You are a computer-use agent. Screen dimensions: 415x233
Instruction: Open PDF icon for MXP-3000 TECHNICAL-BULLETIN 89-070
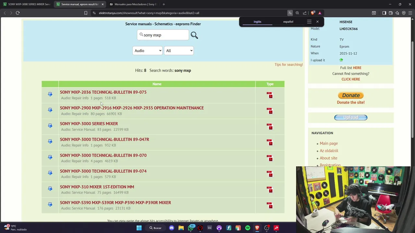click(x=270, y=158)
